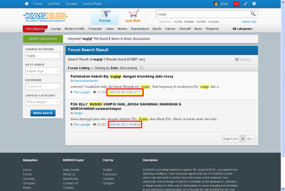The height and width of the screenshot is (191, 285).
Task: Click the Username input field
Action: (x=43, y=86)
